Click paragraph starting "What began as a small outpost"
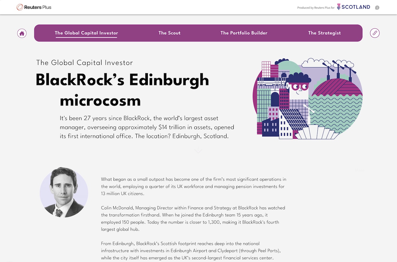This screenshot has height=262, width=397. pyautogui.click(x=194, y=186)
